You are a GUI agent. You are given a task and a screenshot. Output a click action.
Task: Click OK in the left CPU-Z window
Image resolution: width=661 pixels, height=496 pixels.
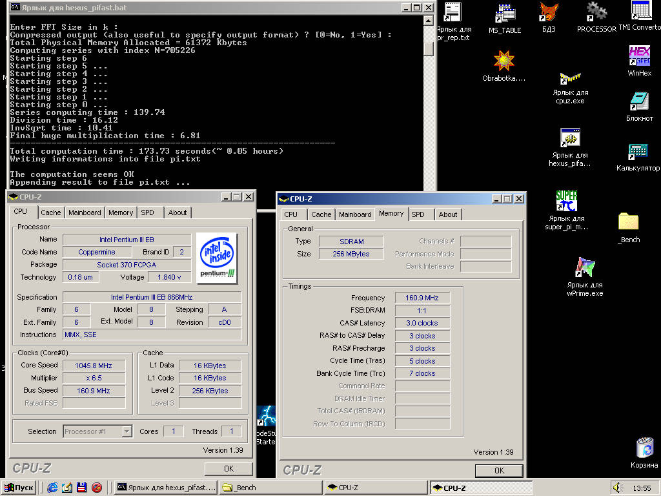[x=229, y=469]
